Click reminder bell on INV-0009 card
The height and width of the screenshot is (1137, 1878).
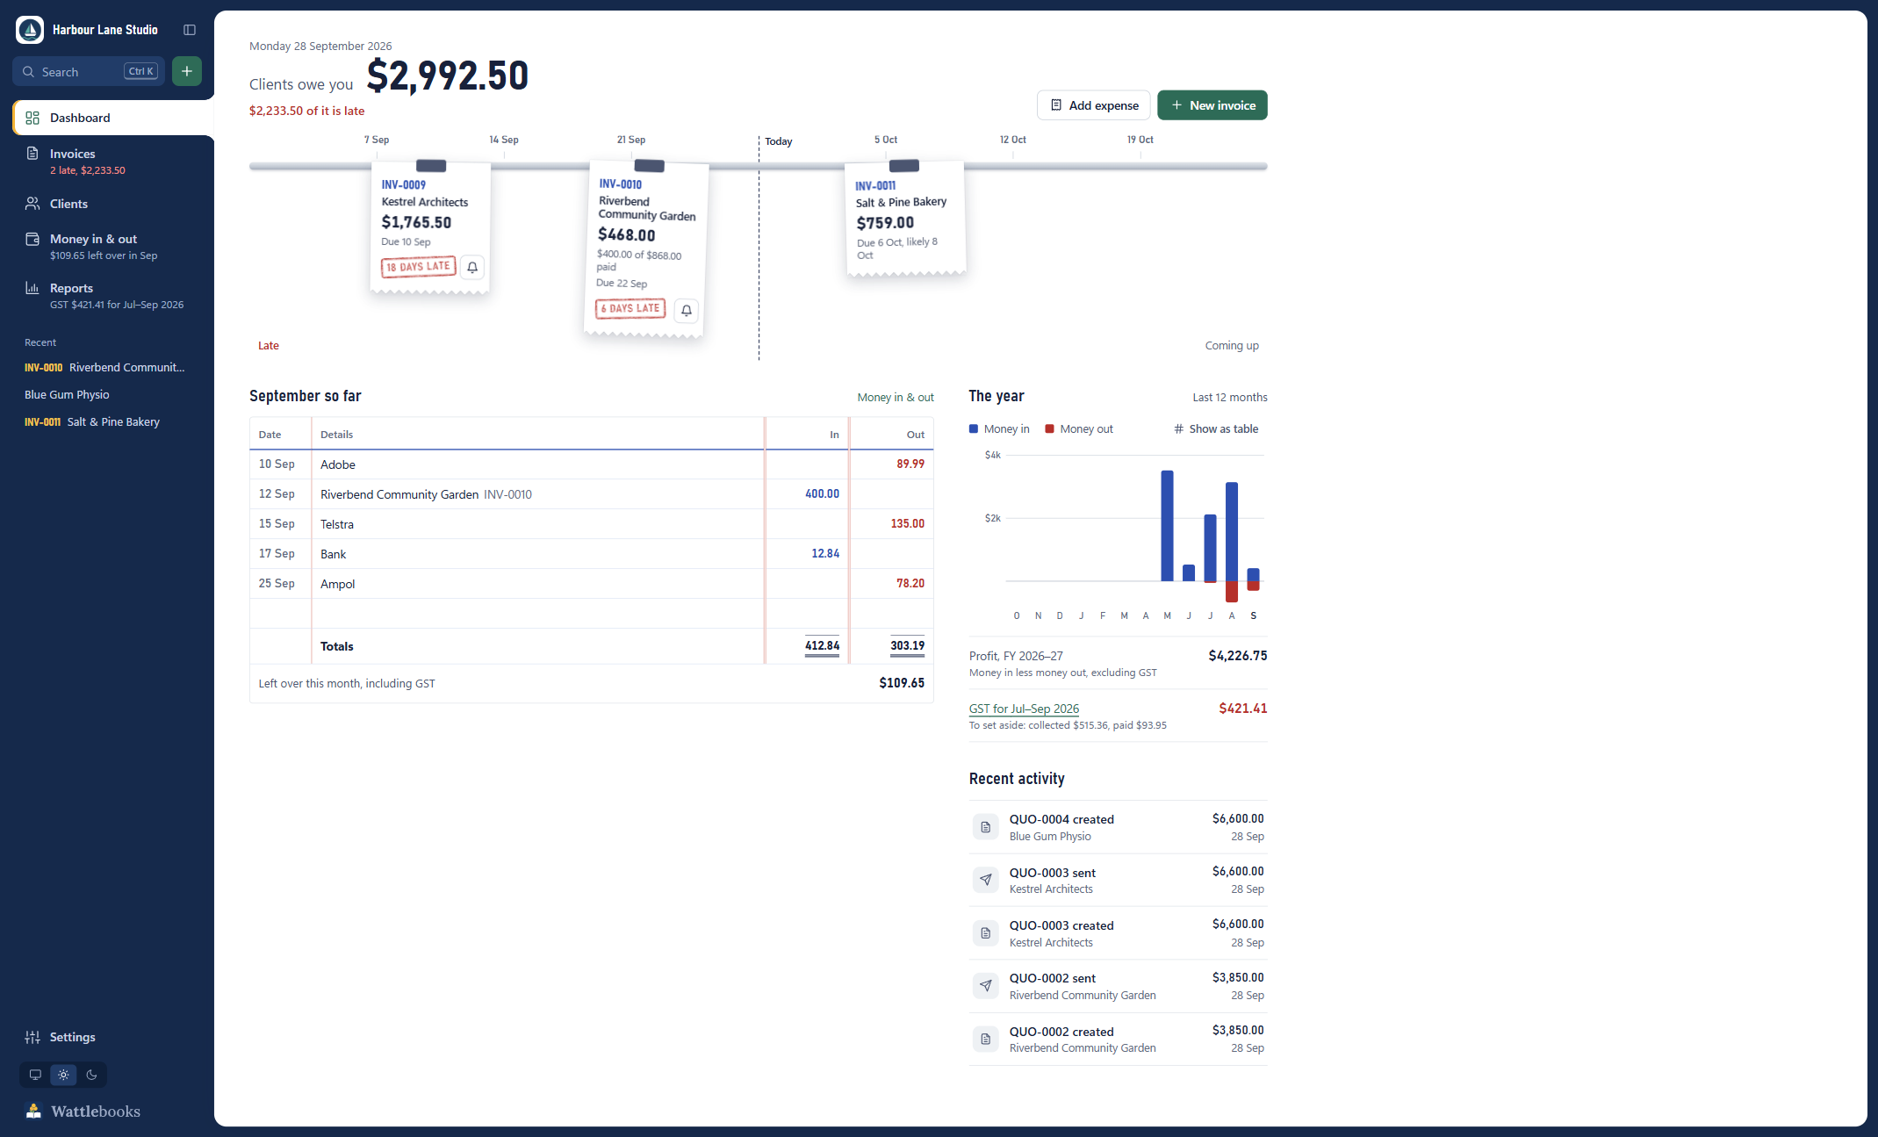point(472,267)
